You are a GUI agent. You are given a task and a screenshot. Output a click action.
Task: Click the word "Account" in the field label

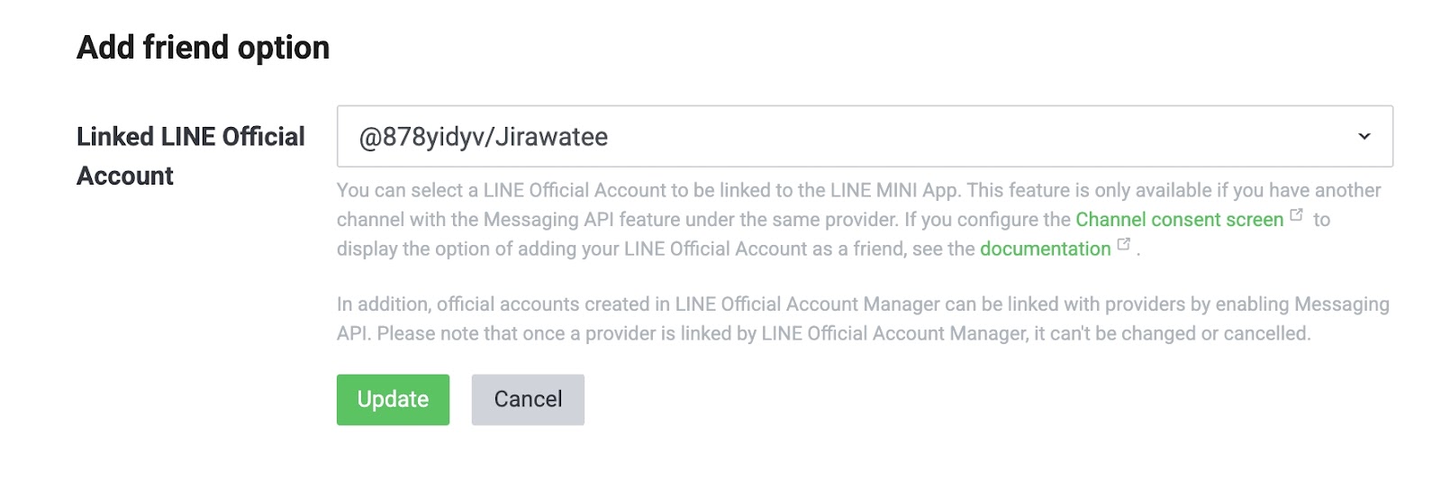point(125,176)
